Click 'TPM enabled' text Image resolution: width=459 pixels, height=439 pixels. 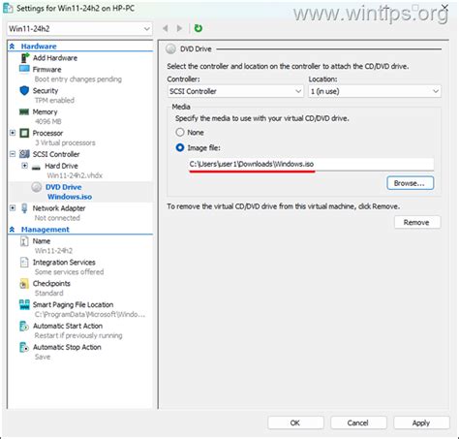54,101
